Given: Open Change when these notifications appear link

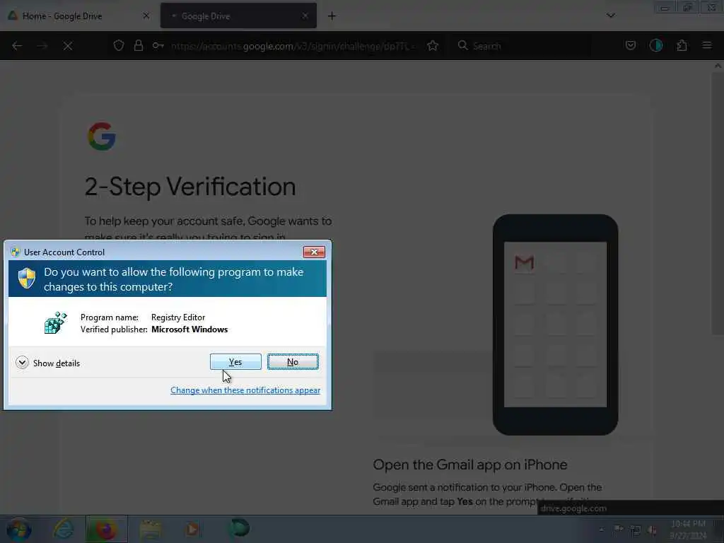Looking at the screenshot, I should [245, 390].
